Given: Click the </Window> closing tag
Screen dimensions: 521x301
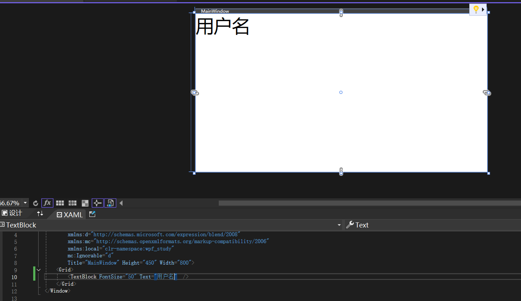Looking at the screenshot, I should (58, 291).
